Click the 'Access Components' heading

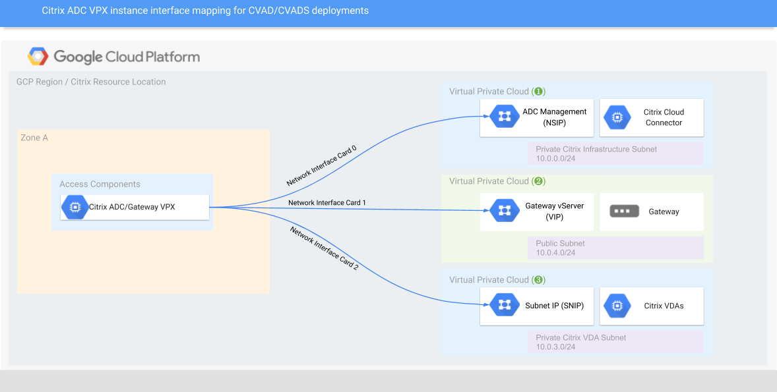100,184
